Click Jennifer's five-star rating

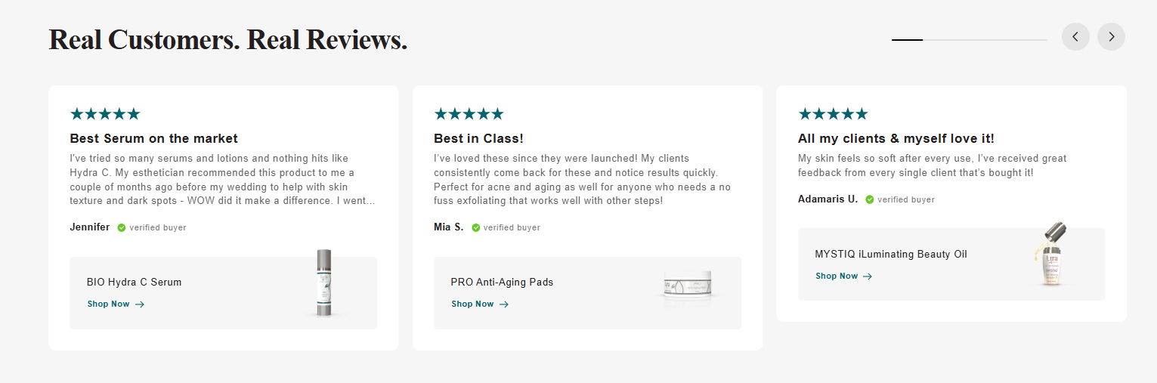[105, 114]
